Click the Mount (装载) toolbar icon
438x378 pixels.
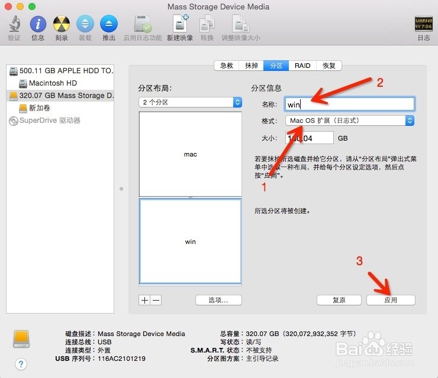[85, 24]
